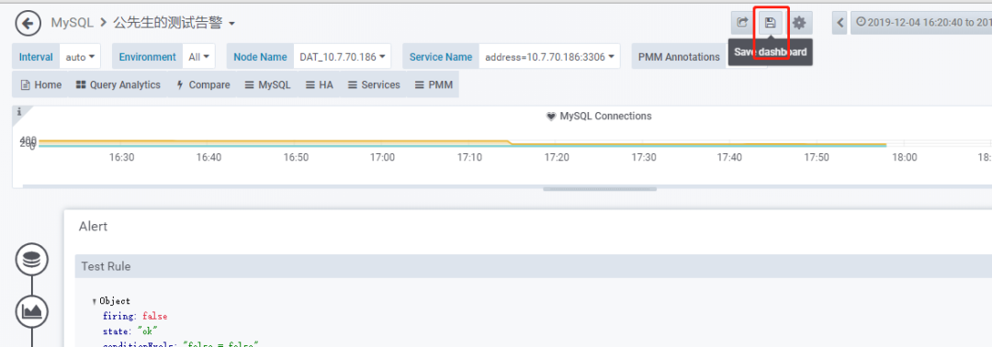Screen dimensions: 992x347
Task: Open the Services menu
Action: point(374,84)
